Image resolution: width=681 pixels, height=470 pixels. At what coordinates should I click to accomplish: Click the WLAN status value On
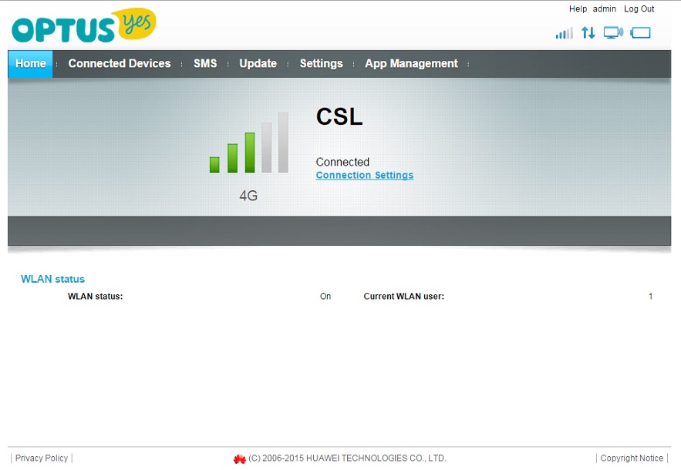325,297
